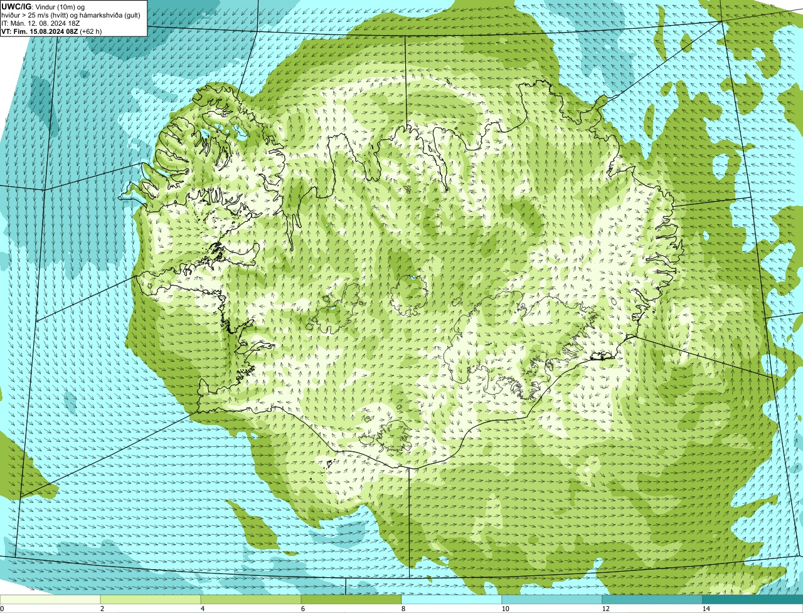Click the dark teal legend swatch above 14
Screen dimensions: 803x613
pyautogui.click(x=753, y=600)
